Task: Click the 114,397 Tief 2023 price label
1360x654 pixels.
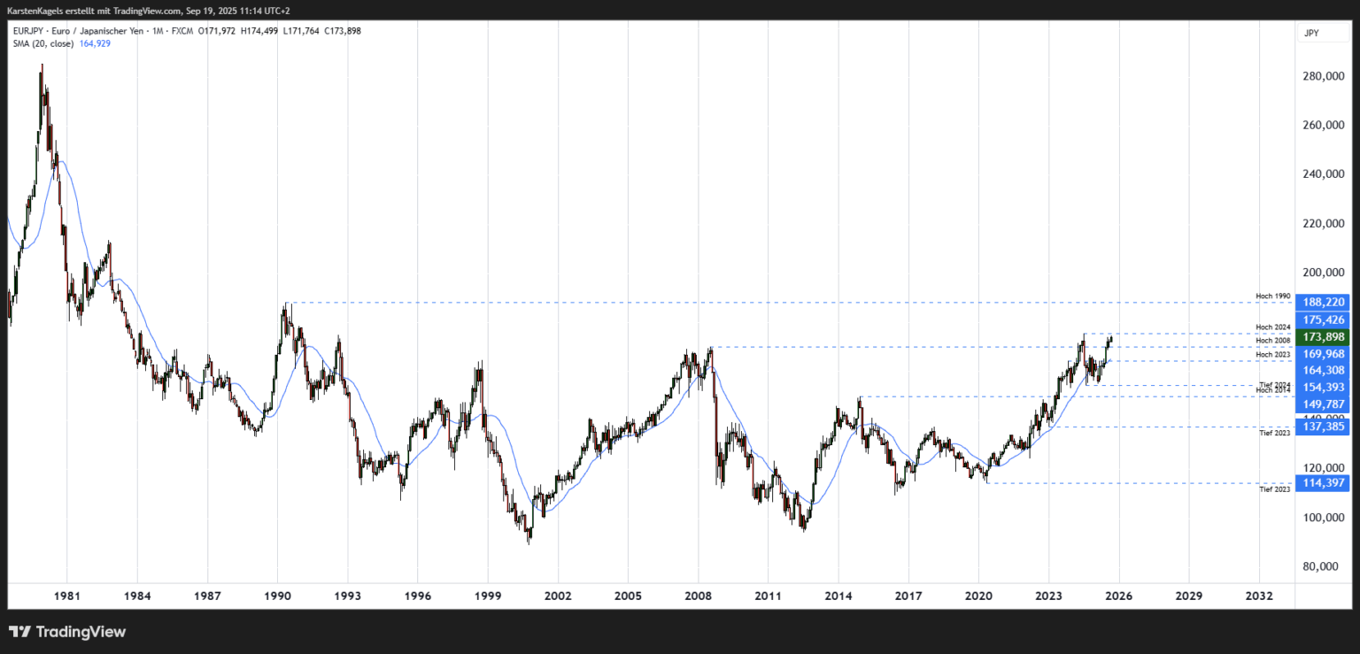Action: [1322, 483]
